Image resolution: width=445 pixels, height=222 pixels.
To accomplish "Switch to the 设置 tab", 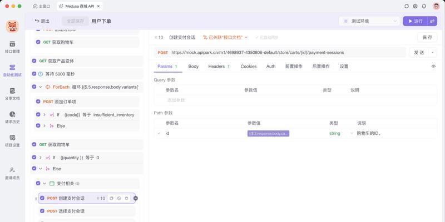I will click(x=344, y=66).
